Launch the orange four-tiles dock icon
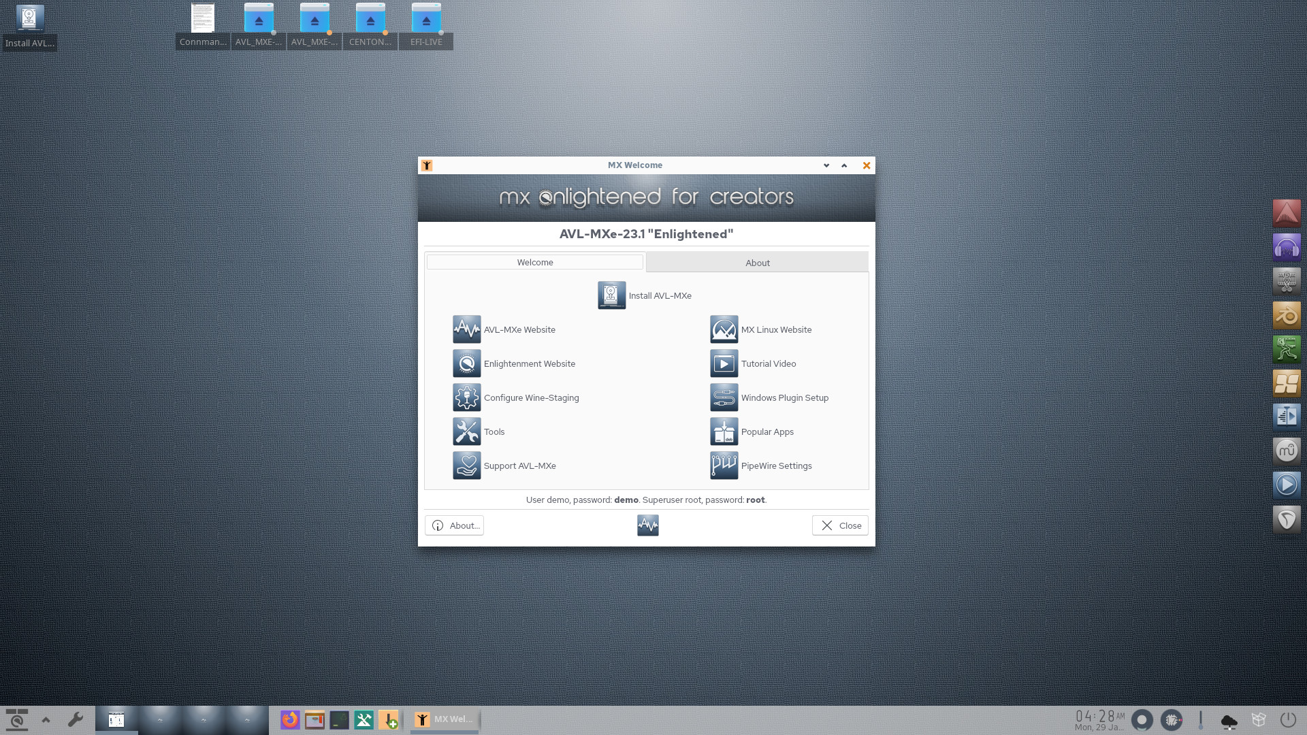The image size is (1307, 735). pyautogui.click(x=1287, y=383)
